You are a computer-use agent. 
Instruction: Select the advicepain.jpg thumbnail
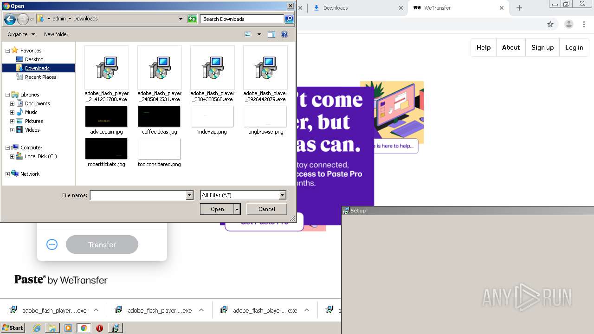(x=106, y=116)
